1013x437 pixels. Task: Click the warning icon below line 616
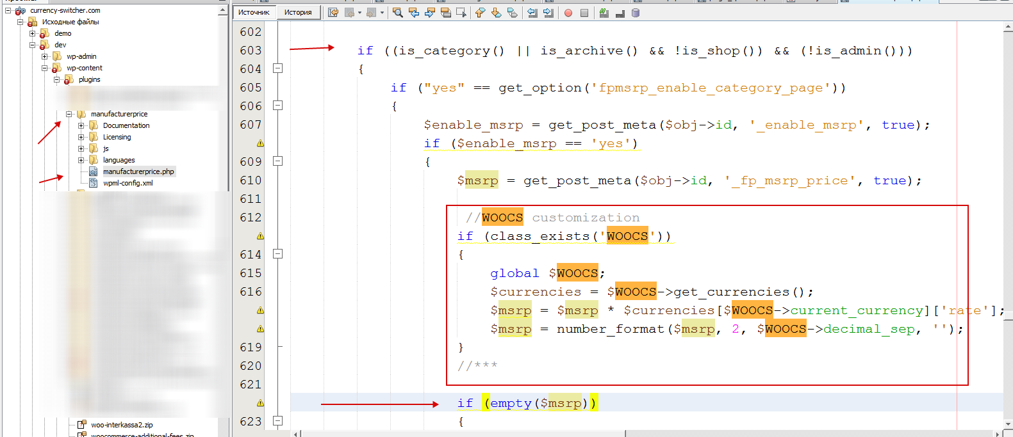[260, 310]
